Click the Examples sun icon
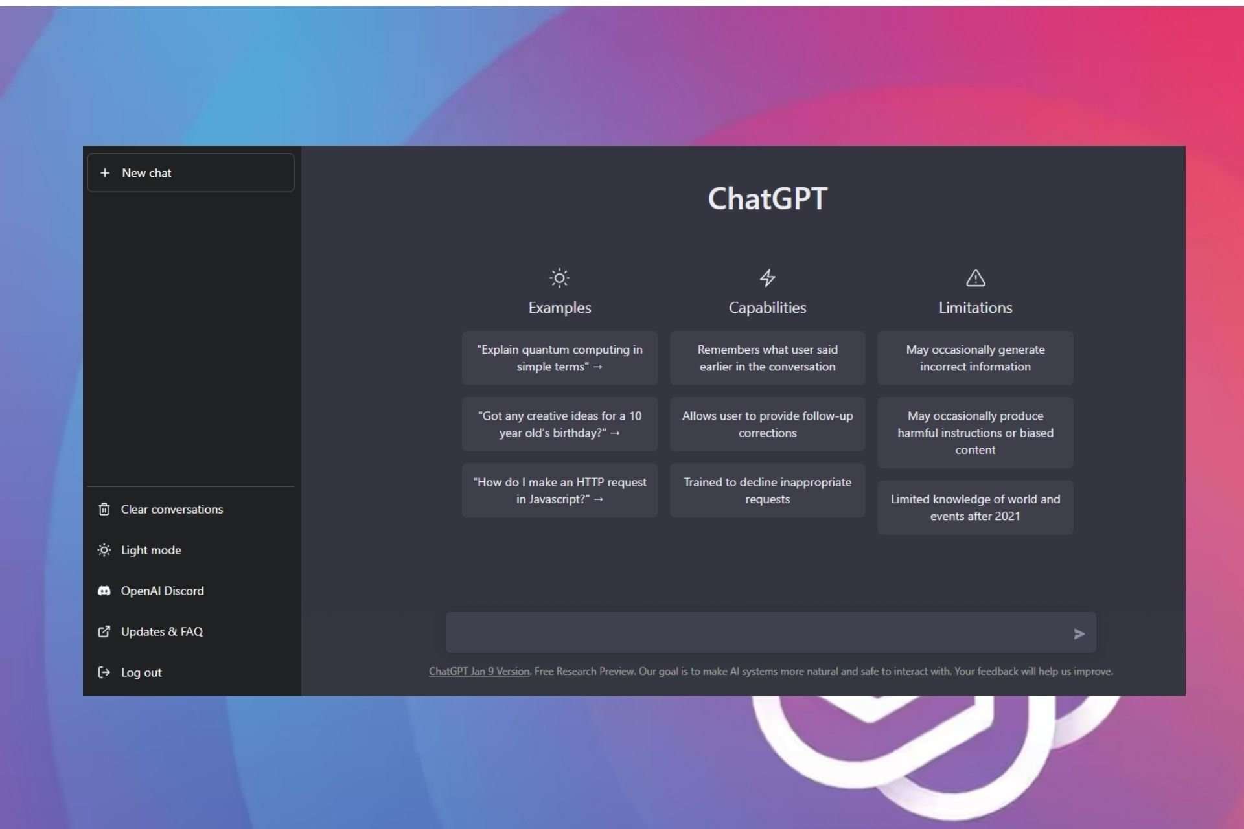 pyautogui.click(x=559, y=278)
